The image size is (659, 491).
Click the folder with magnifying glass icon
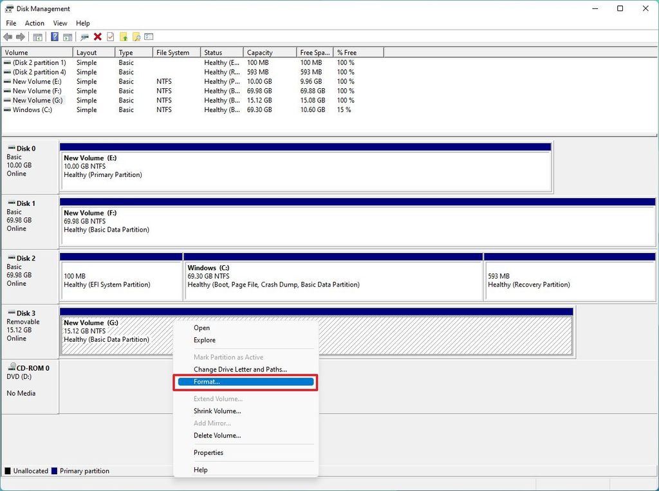[136, 37]
